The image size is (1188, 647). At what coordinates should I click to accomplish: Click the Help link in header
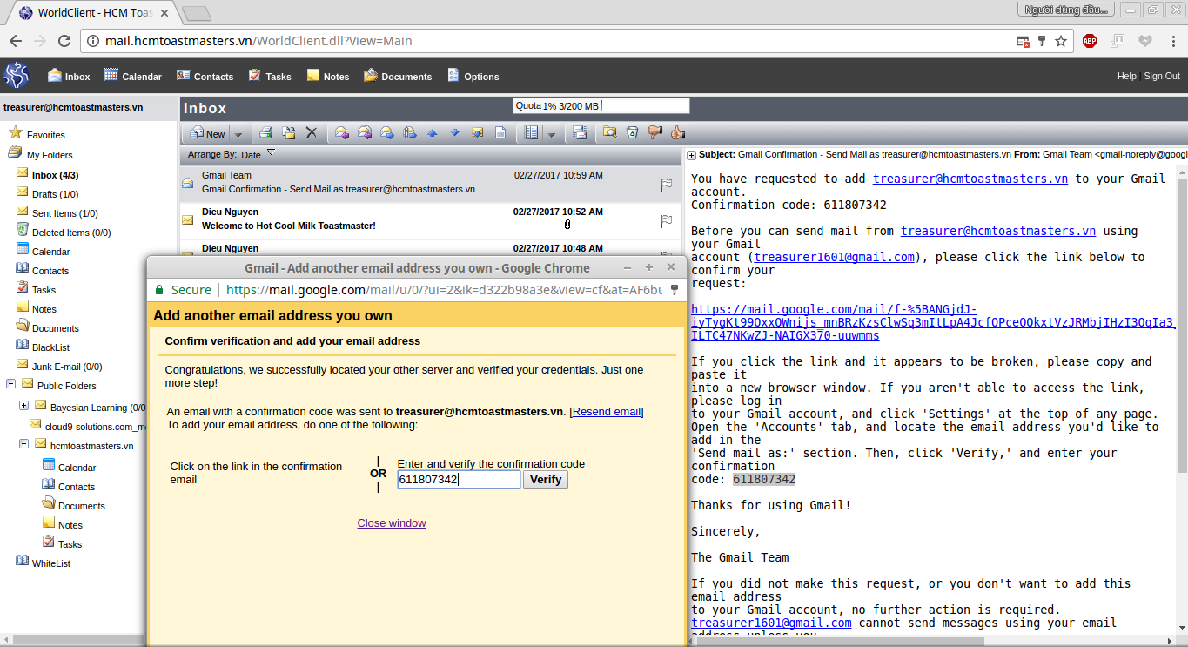tap(1127, 76)
